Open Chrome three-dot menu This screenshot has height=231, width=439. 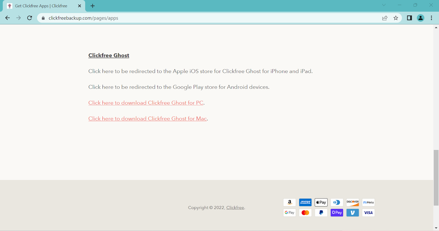tap(431, 18)
